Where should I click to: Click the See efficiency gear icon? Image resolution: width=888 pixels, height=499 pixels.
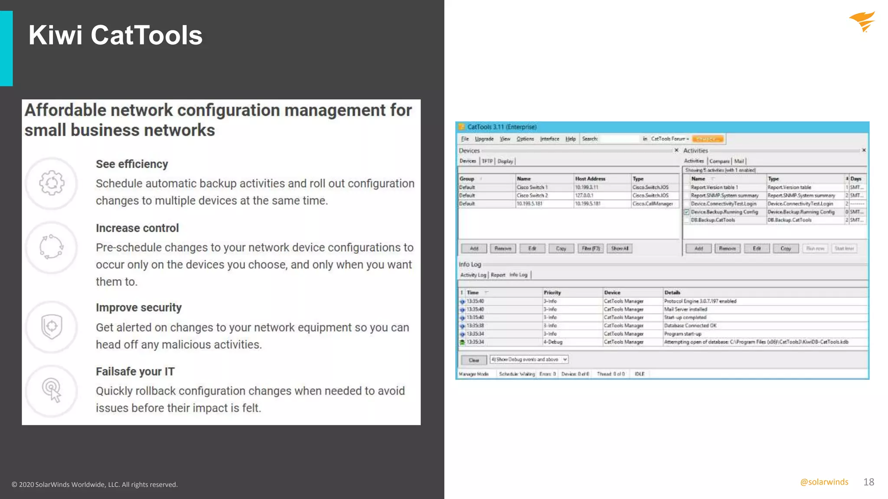(52, 183)
